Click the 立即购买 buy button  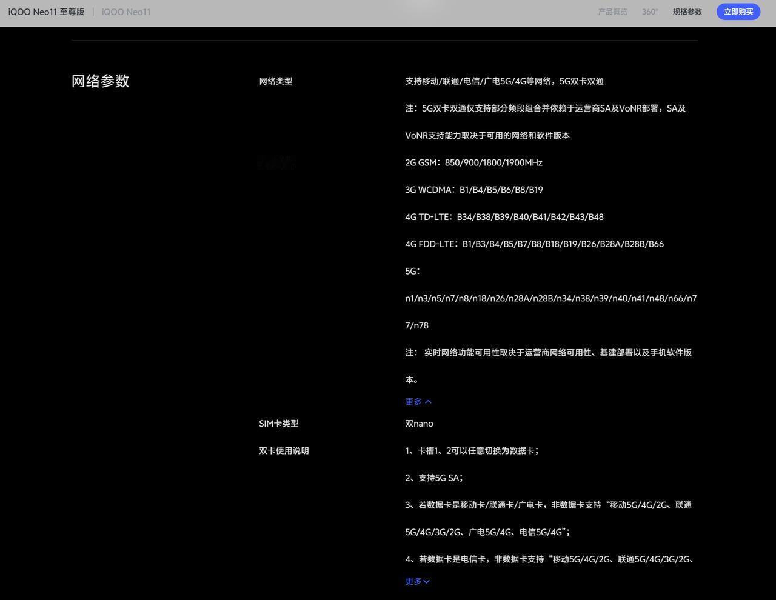coord(738,12)
